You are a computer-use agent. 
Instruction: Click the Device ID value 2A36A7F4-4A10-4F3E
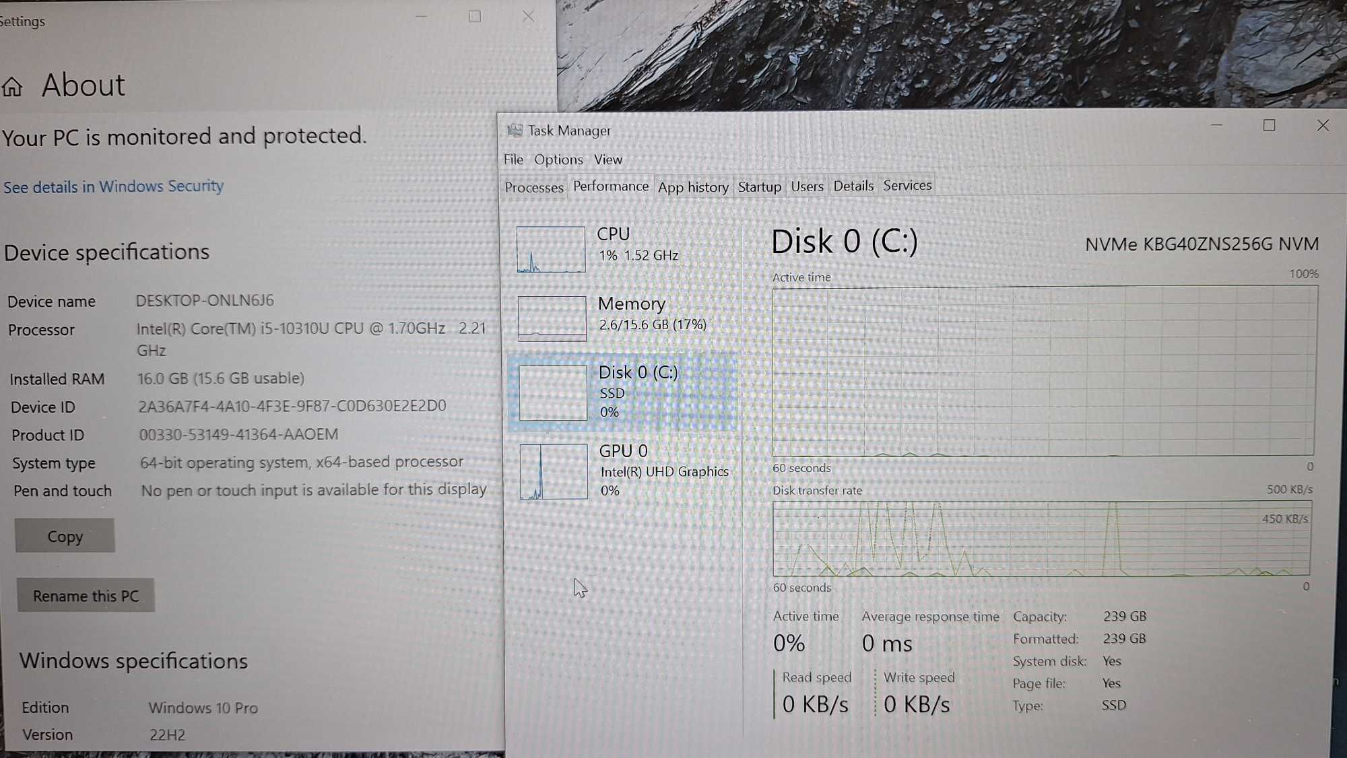pos(292,406)
